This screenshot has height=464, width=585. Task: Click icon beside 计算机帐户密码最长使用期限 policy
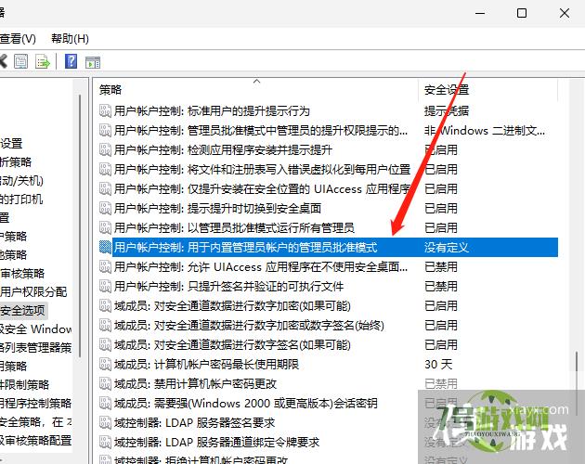click(105, 364)
